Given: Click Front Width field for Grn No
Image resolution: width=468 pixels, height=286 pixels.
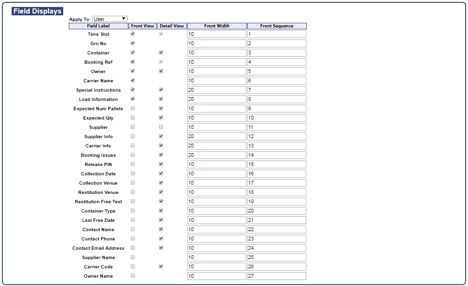Looking at the screenshot, I should [217, 43].
